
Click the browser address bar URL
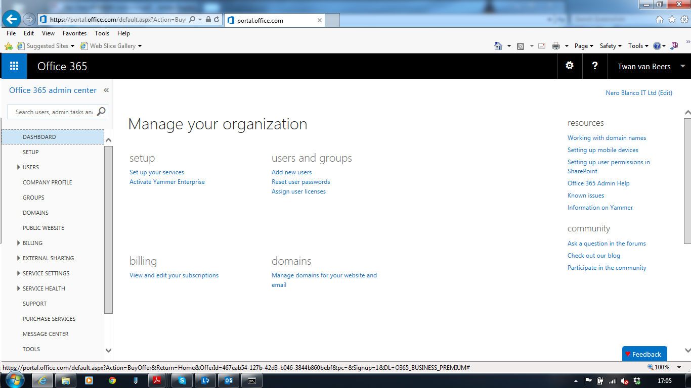click(x=117, y=20)
